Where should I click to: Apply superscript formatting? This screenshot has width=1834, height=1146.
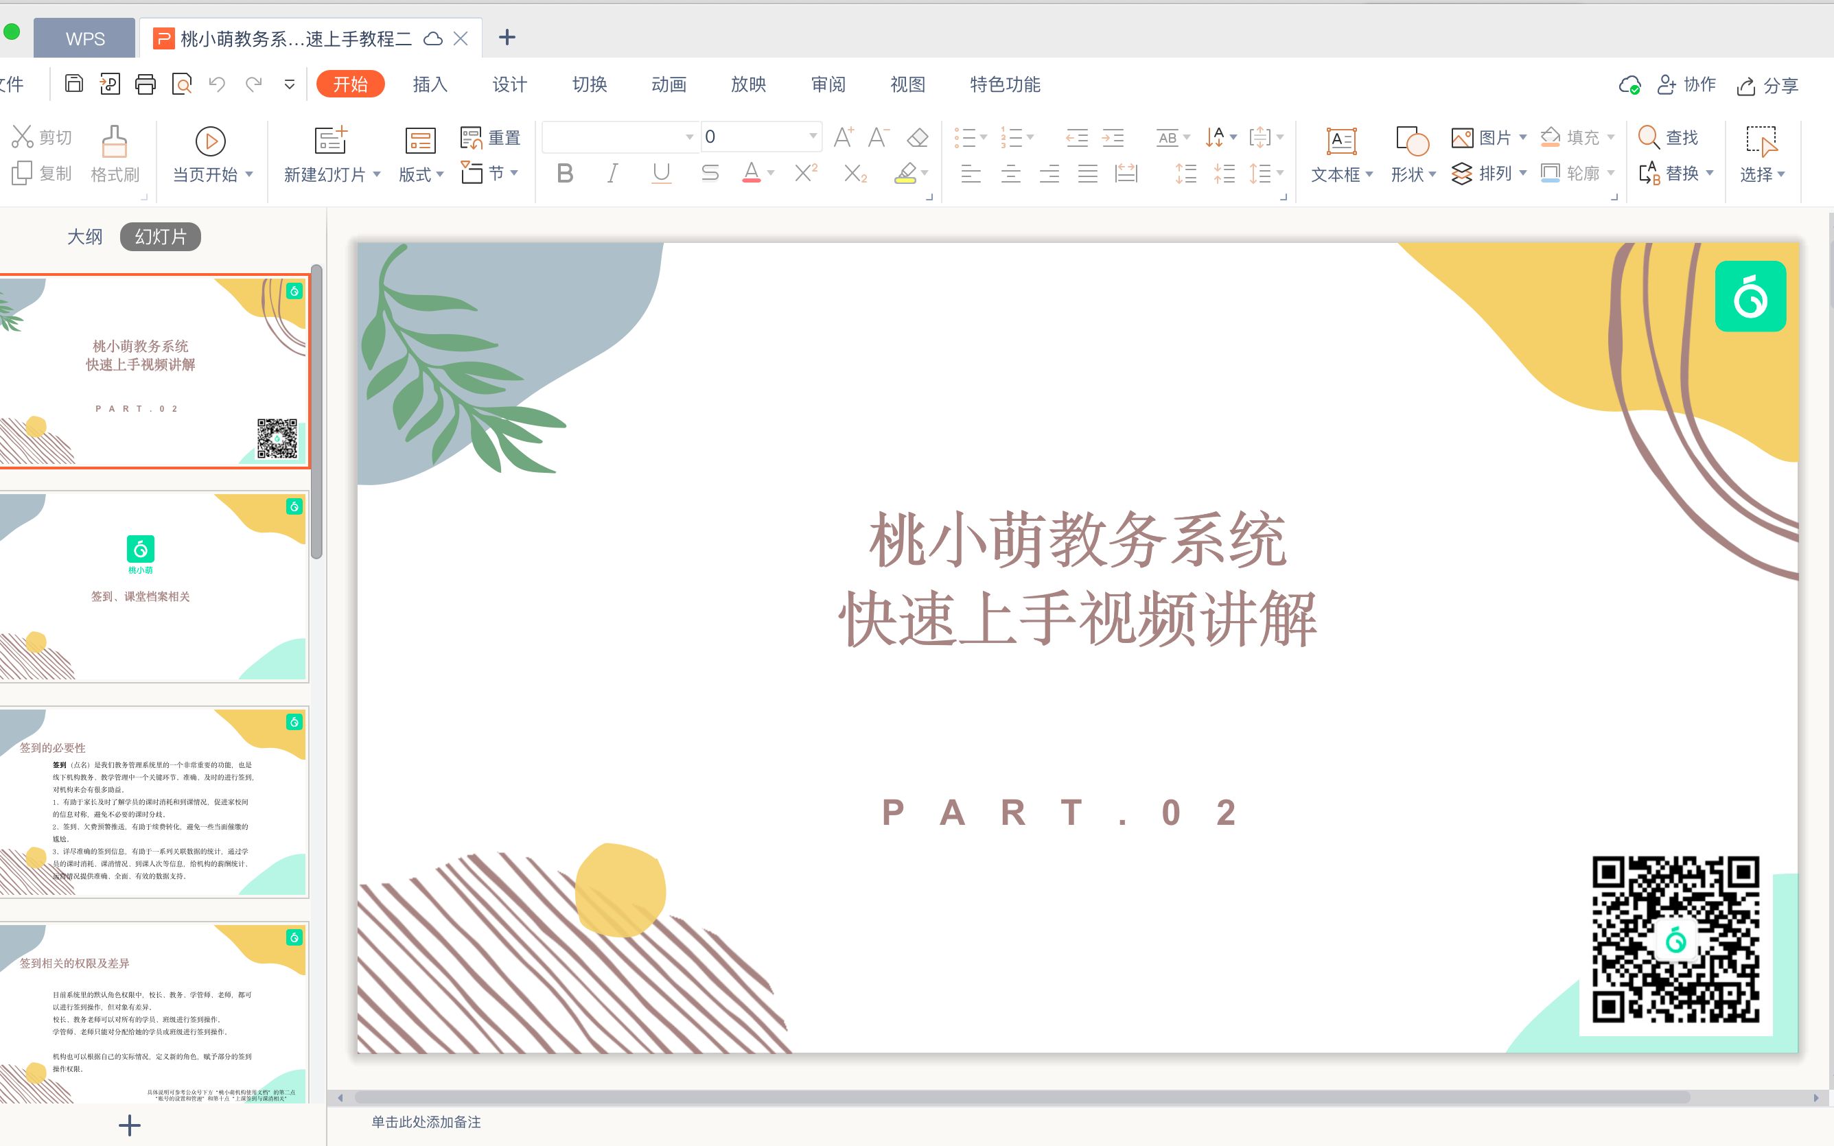[x=806, y=174]
